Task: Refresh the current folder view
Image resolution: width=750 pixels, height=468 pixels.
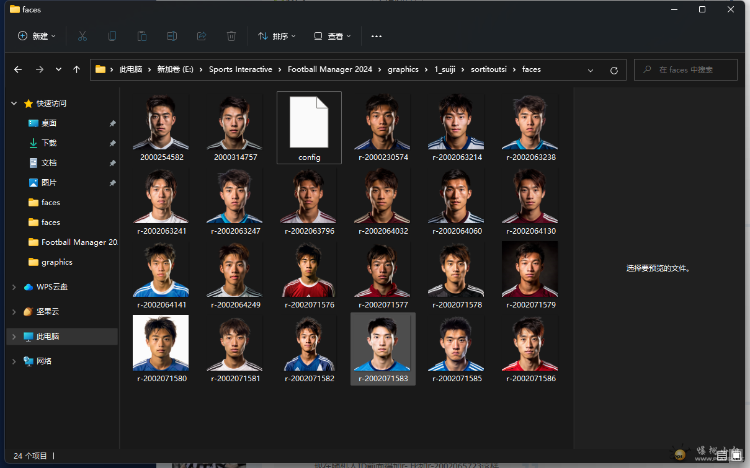Action: (x=614, y=70)
